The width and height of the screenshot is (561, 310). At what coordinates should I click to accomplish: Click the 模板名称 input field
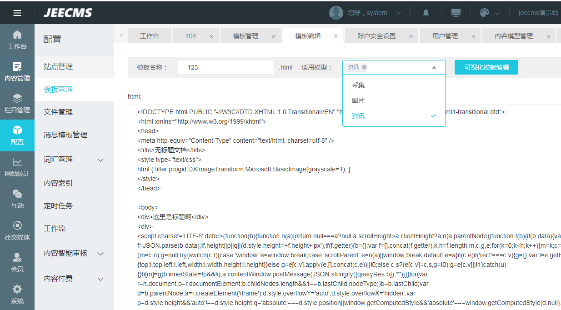(x=226, y=67)
